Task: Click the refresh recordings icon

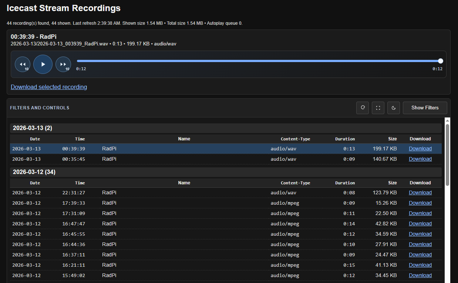Action: coord(363,108)
